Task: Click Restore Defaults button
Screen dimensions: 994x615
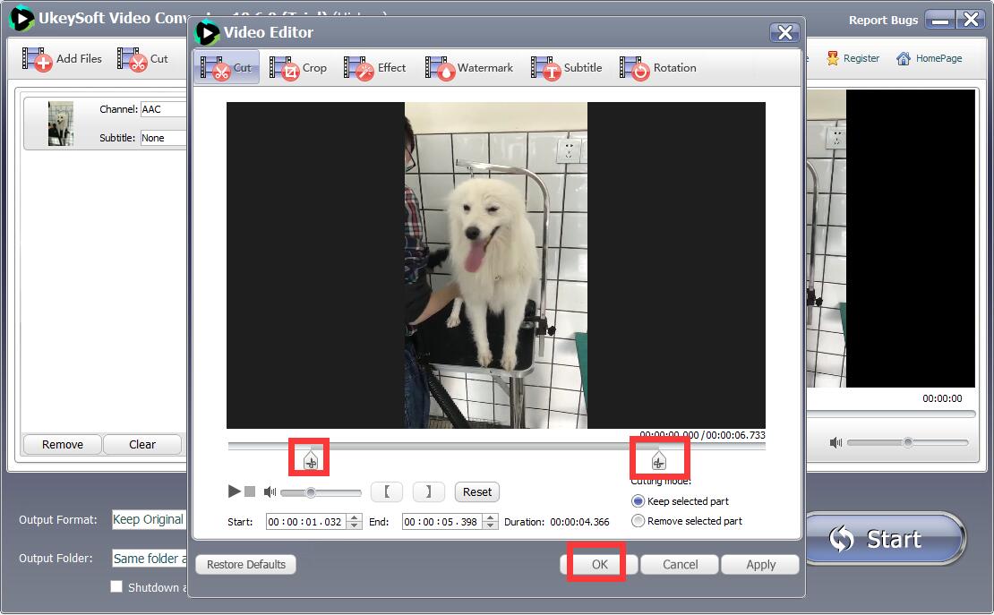Action: tap(246, 564)
